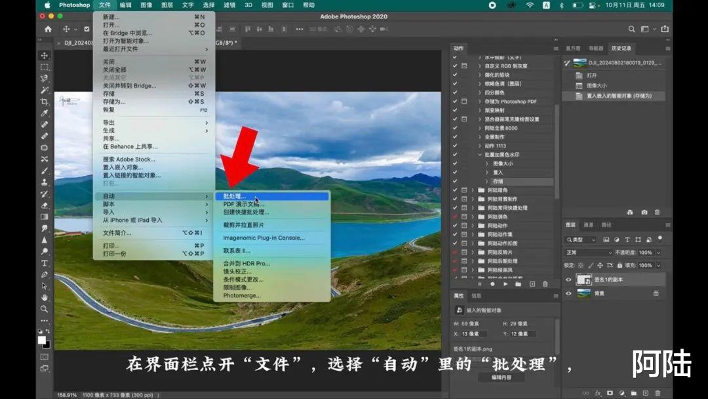708x399 pixels.
Task: Delete layer trash icon in Layers panel
Action: 658,393
